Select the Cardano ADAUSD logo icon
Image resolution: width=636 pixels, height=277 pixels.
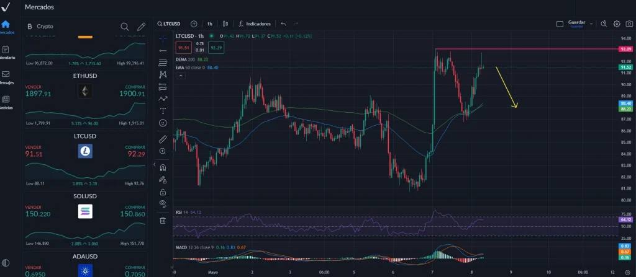(85, 270)
